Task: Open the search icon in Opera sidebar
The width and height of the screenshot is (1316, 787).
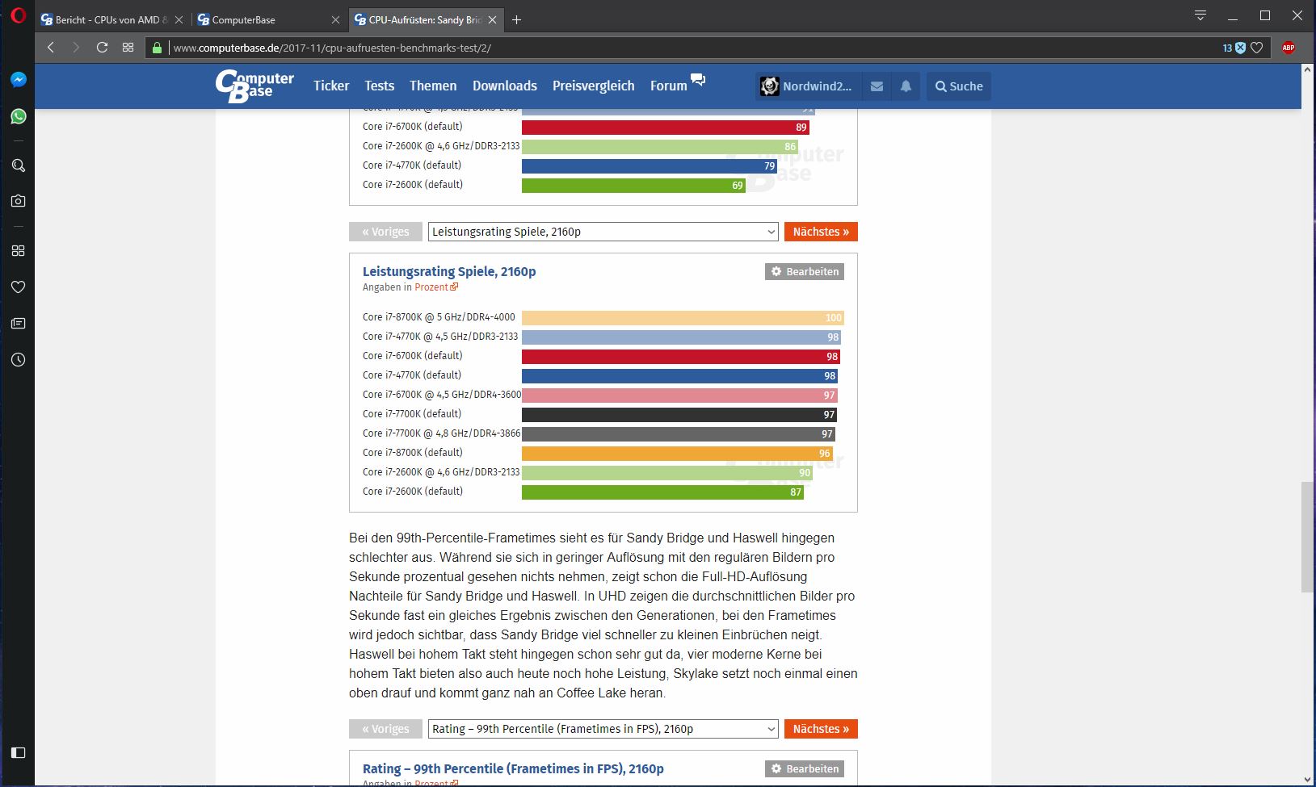Action: (18, 165)
